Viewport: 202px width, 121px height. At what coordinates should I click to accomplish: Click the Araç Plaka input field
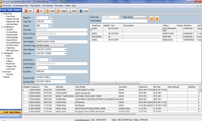(62, 71)
